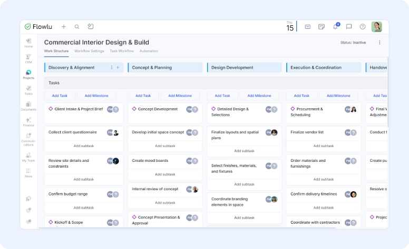Open the Automation tab

pos(149,51)
